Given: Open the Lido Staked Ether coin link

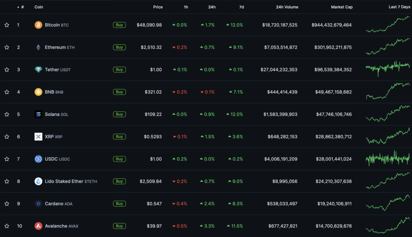Looking at the screenshot, I should point(64,181).
